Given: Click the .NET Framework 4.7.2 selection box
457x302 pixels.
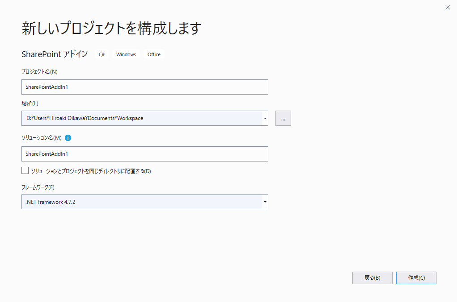Looking at the screenshot, I should (x=141, y=202).
